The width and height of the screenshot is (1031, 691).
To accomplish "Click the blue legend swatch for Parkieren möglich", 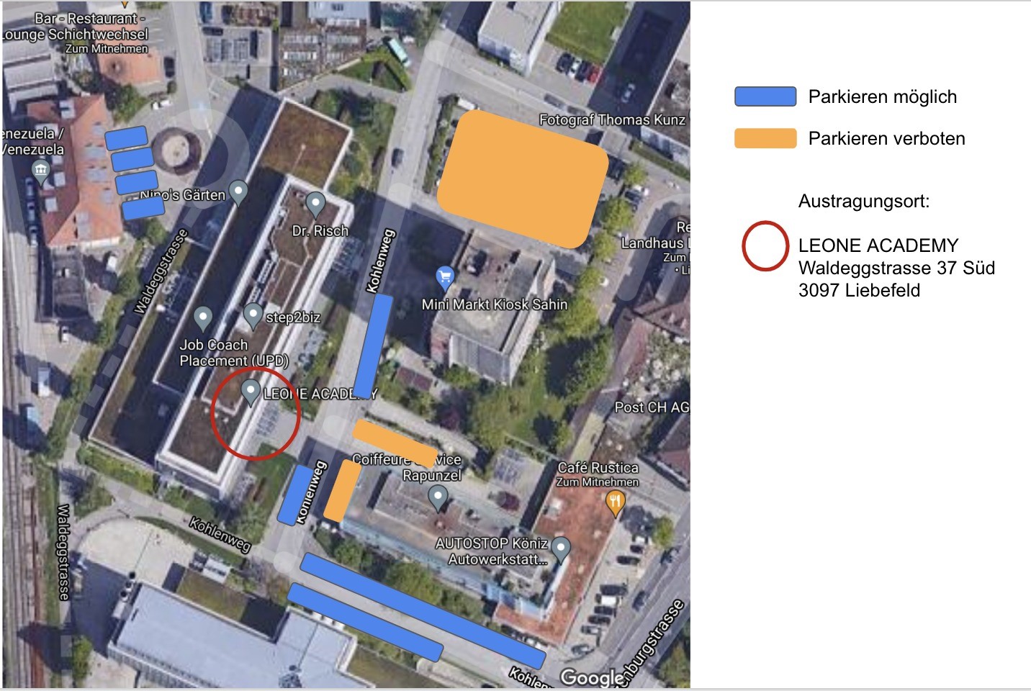I will tap(765, 96).
